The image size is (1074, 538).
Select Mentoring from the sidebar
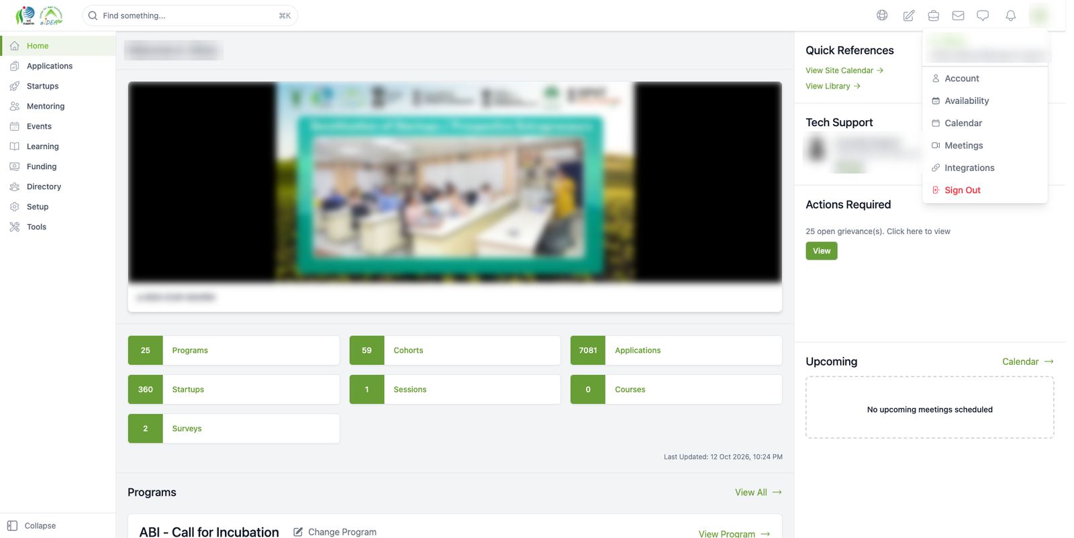click(58, 106)
